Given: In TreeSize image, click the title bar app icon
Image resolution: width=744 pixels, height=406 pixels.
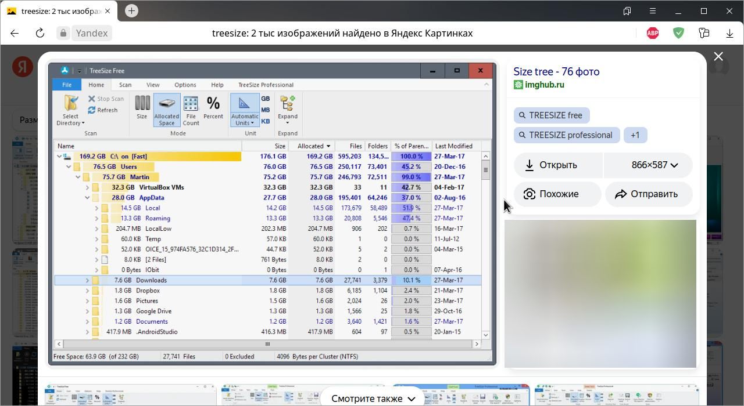Looking at the screenshot, I should coord(65,70).
